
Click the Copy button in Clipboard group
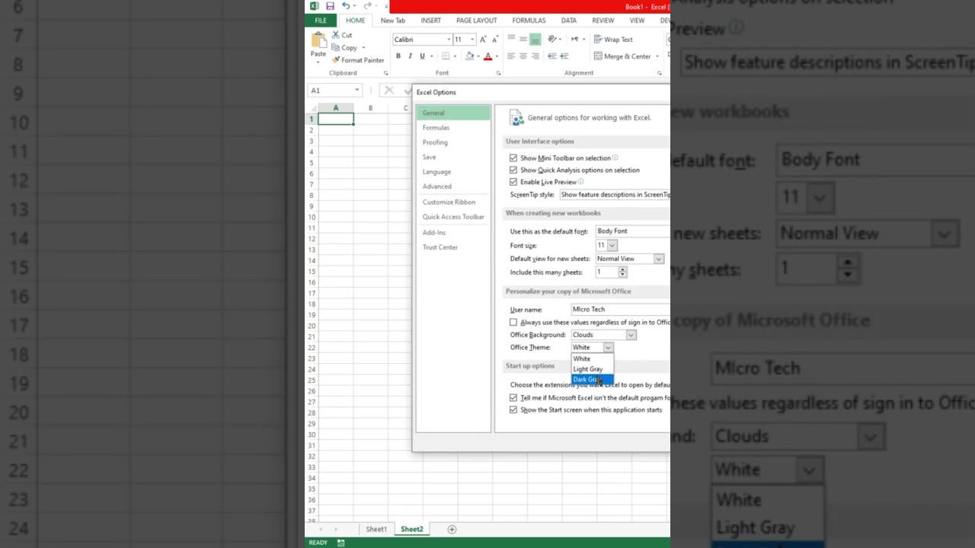pyautogui.click(x=344, y=47)
